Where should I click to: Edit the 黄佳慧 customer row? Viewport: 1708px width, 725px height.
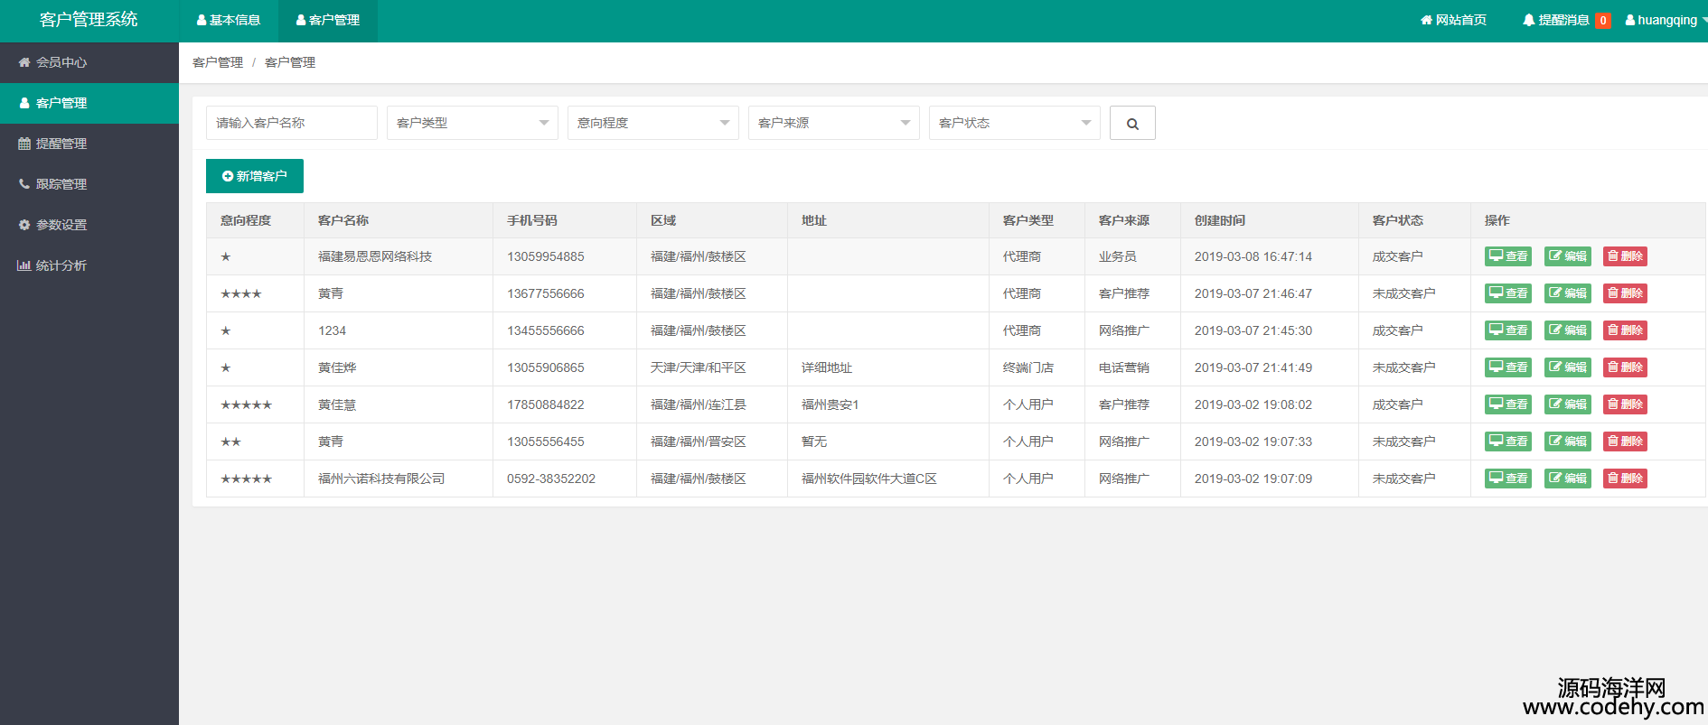[x=1568, y=404]
